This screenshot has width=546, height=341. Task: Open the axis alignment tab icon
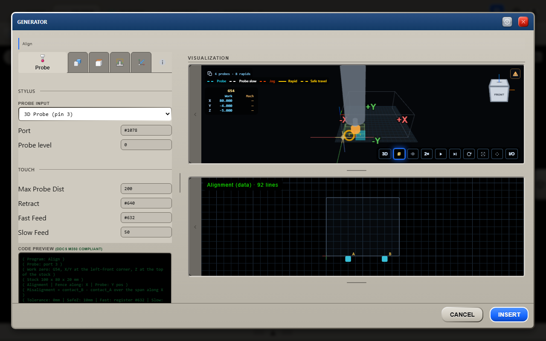click(x=141, y=62)
